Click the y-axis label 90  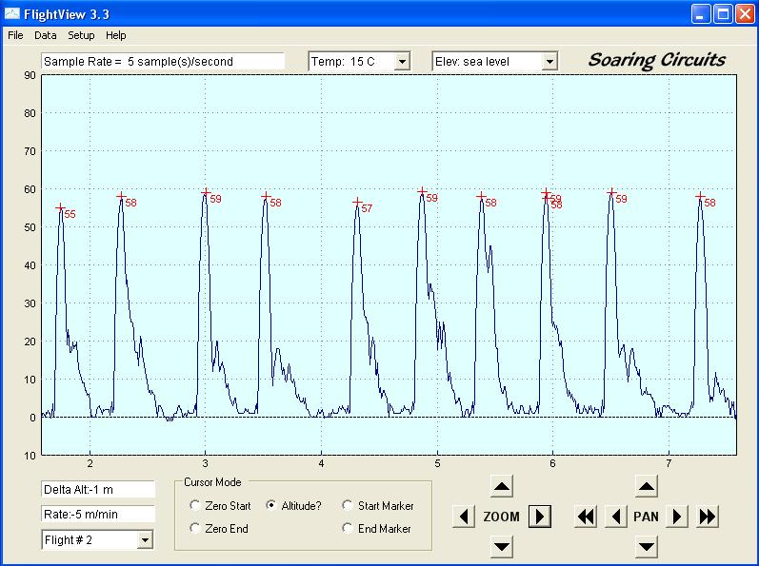30,75
